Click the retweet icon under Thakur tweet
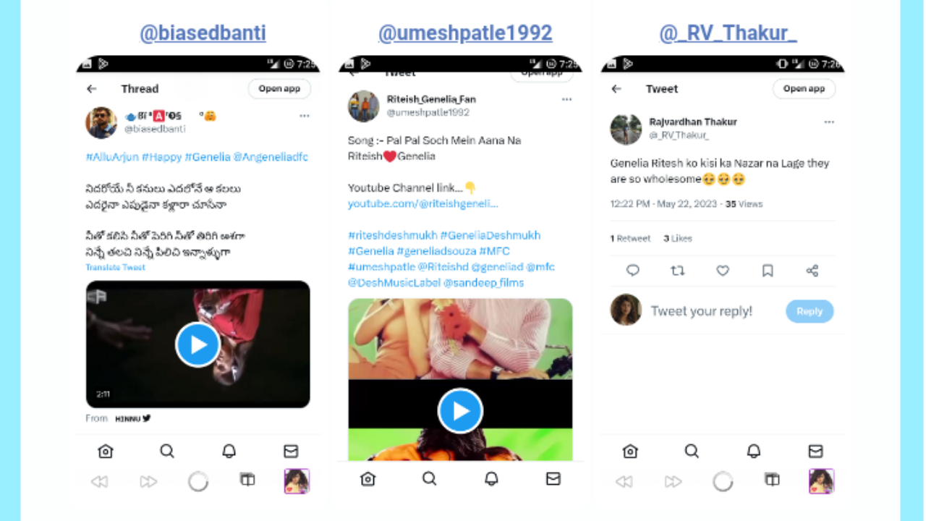 (678, 271)
